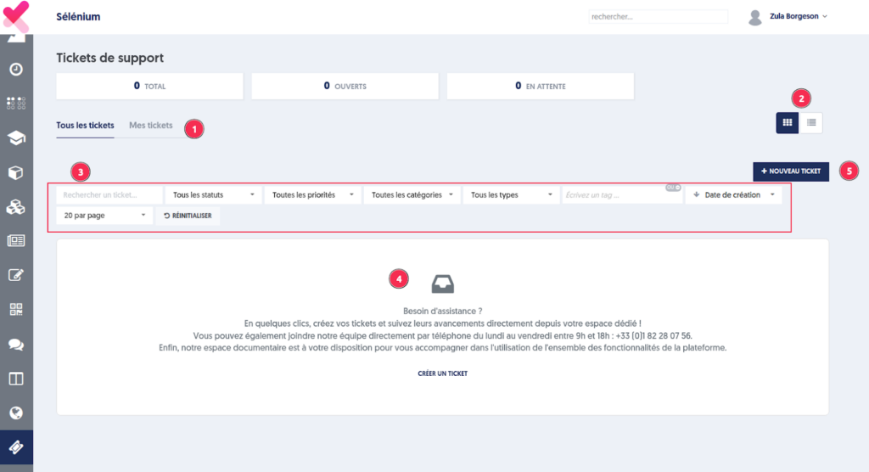Click the newspaper icon in sidebar
Image resolution: width=869 pixels, height=472 pixels.
tap(16, 240)
